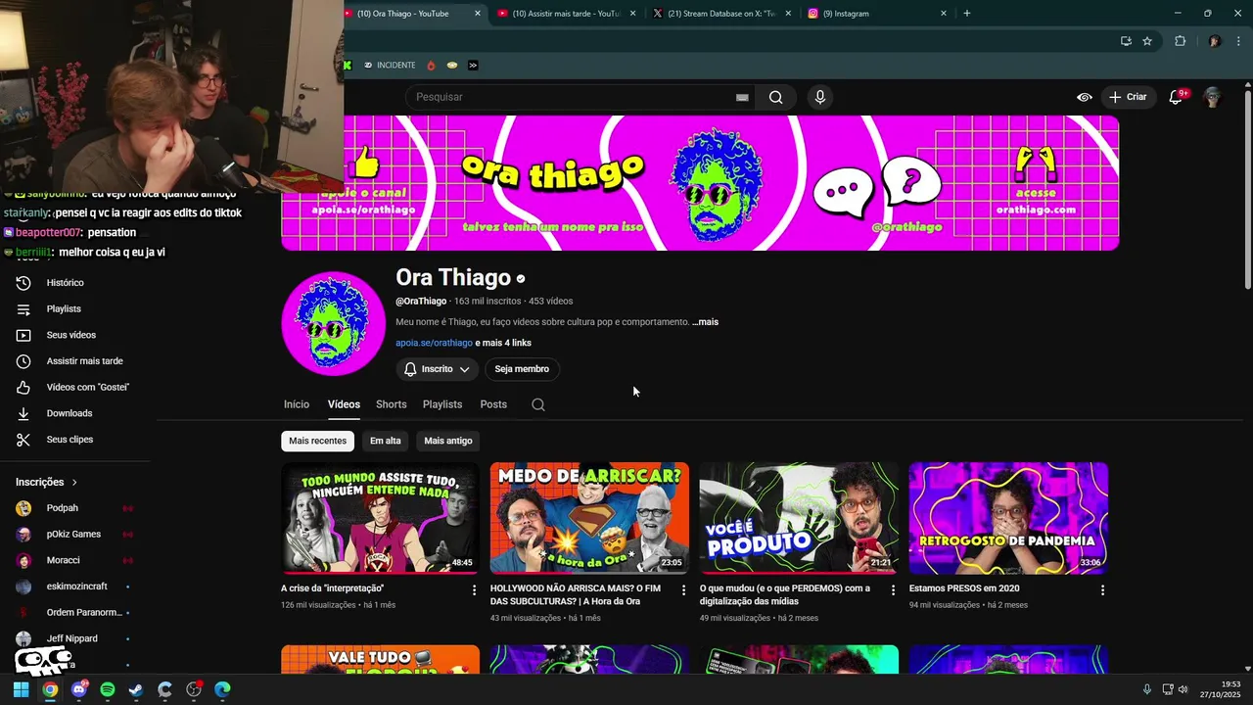Screen dimensions: 1253x705
Task: Switch to Posts channel tab
Action: pos(493,404)
